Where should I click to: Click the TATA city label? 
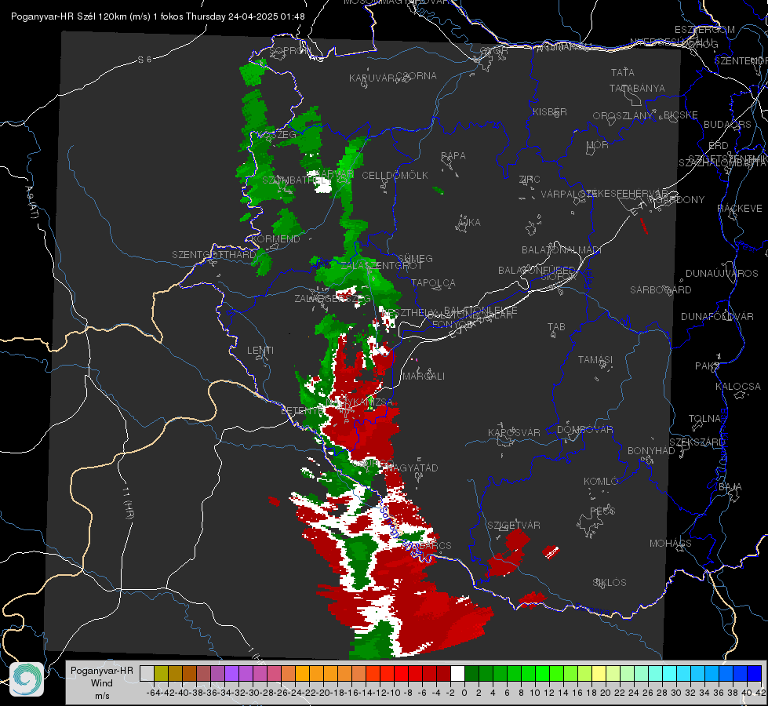623,72
